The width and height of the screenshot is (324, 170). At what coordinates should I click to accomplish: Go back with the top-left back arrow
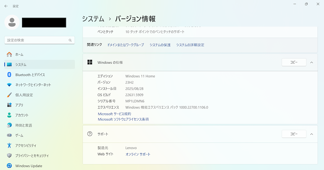(6, 6)
